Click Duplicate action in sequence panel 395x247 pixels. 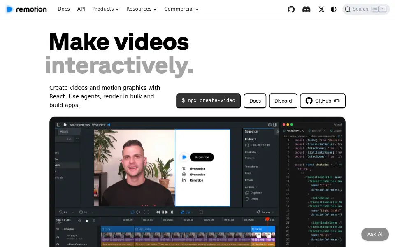(254, 193)
